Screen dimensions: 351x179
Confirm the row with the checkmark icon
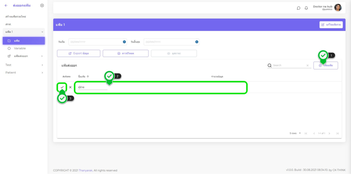[62, 87]
